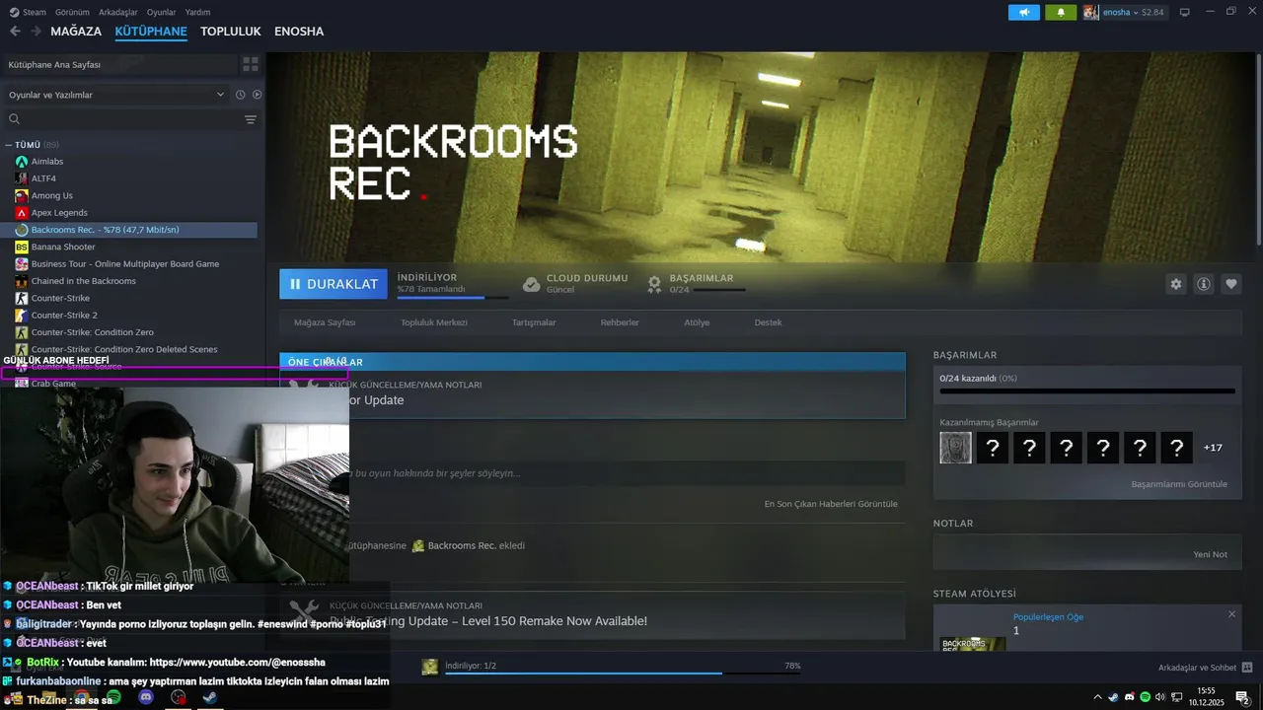The width and height of the screenshot is (1263, 710).
Task: Click Yeni Not to add note
Action: pos(1210,554)
